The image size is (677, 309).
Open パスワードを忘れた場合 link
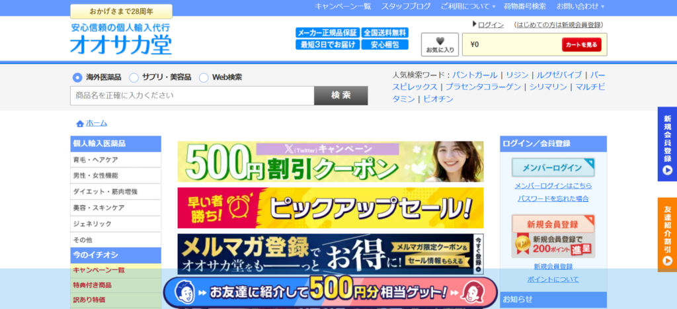tap(553, 199)
